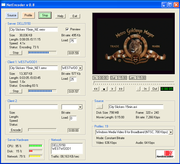Click the green 0:00:09 time counter
Viewport: 180px width, 164px height.
(167, 89)
